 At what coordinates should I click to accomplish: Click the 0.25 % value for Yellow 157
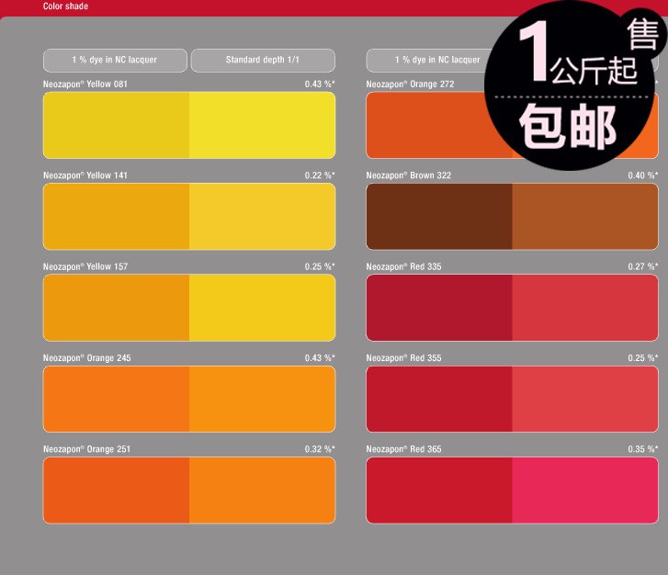(320, 266)
